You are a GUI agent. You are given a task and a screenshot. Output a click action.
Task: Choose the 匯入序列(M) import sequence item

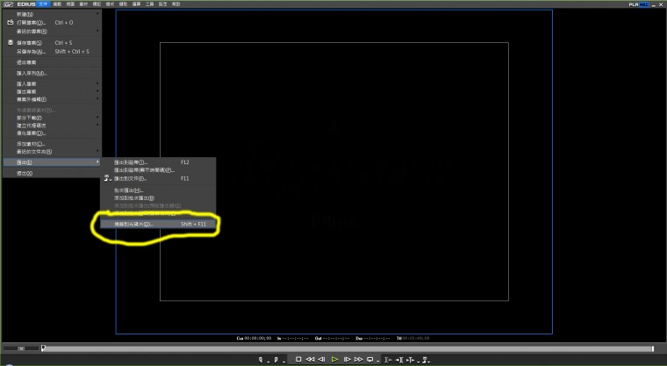click(52, 73)
